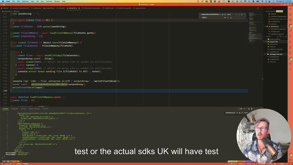Click the Replace All icon
This screenshot has width=293, height=165.
pos(231,17)
